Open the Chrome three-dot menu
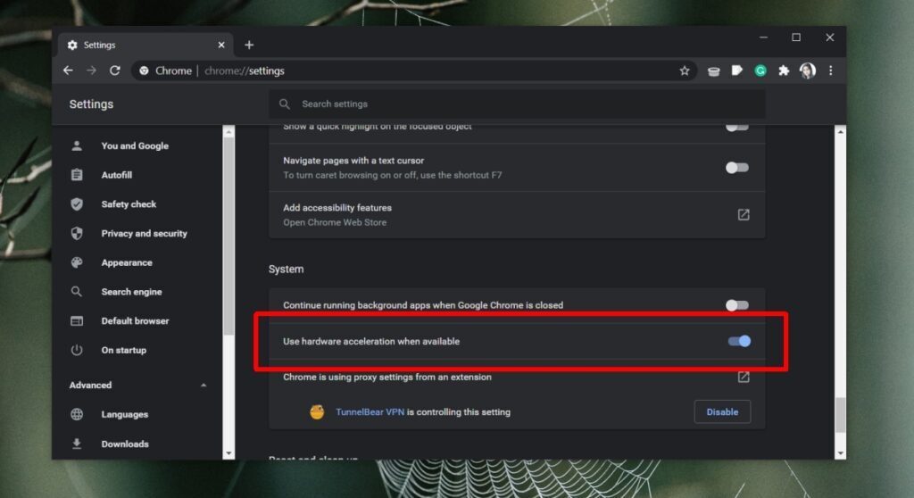The image size is (914, 498). tap(831, 71)
